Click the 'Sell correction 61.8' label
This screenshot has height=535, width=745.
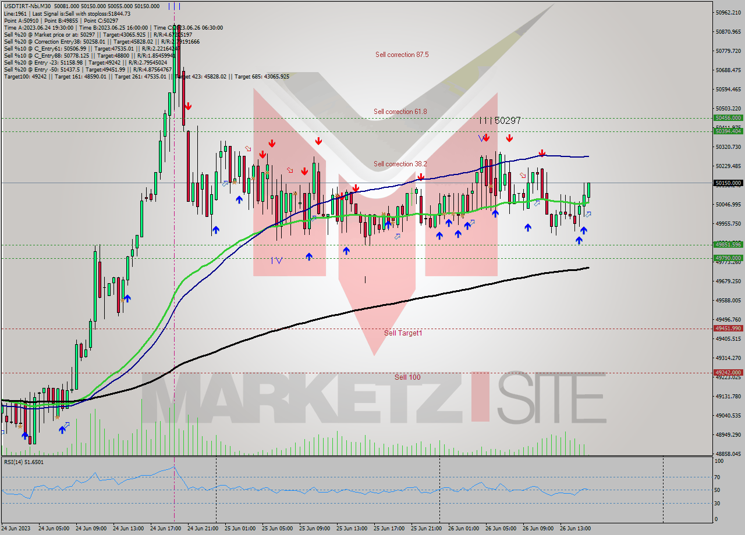point(400,112)
